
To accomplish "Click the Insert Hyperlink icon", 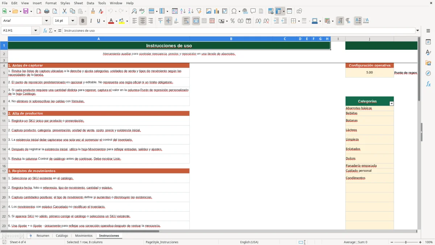I will pyautogui.click(x=245, y=11).
